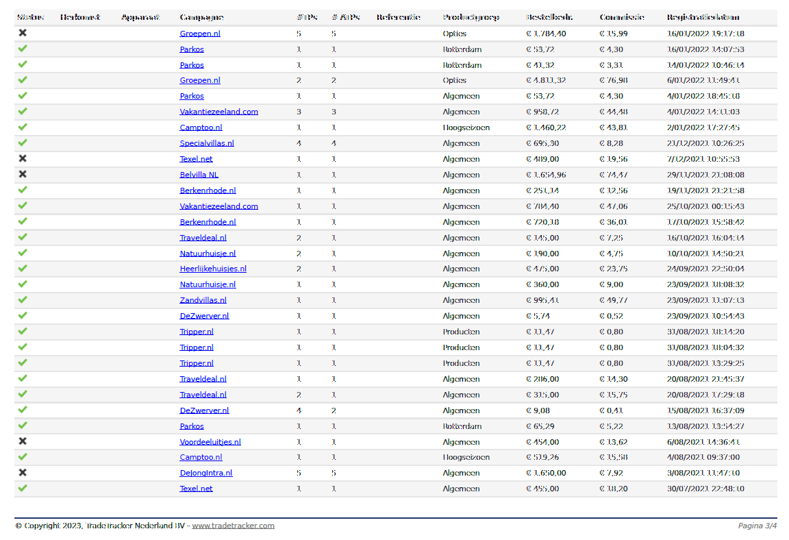
Task: Click the green check for Parkos dated 16/01/2022
Action: pyautogui.click(x=23, y=49)
